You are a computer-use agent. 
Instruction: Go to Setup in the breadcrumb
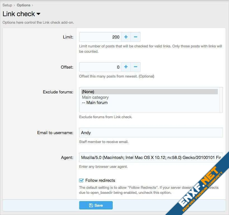[7, 5]
